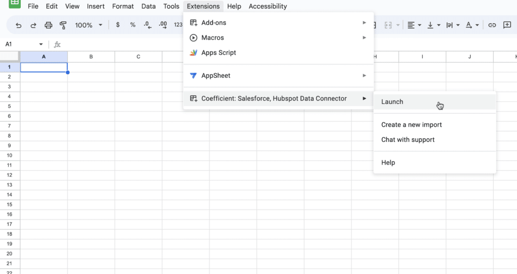The height and width of the screenshot is (274, 517).
Task: Expand the Macros submenu arrow
Action: click(365, 37)
